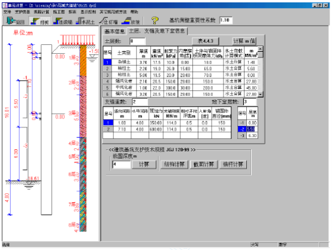The image size is (332, 250).
Task: Open help via yellow question mark icon
Action: click(155, 20)
